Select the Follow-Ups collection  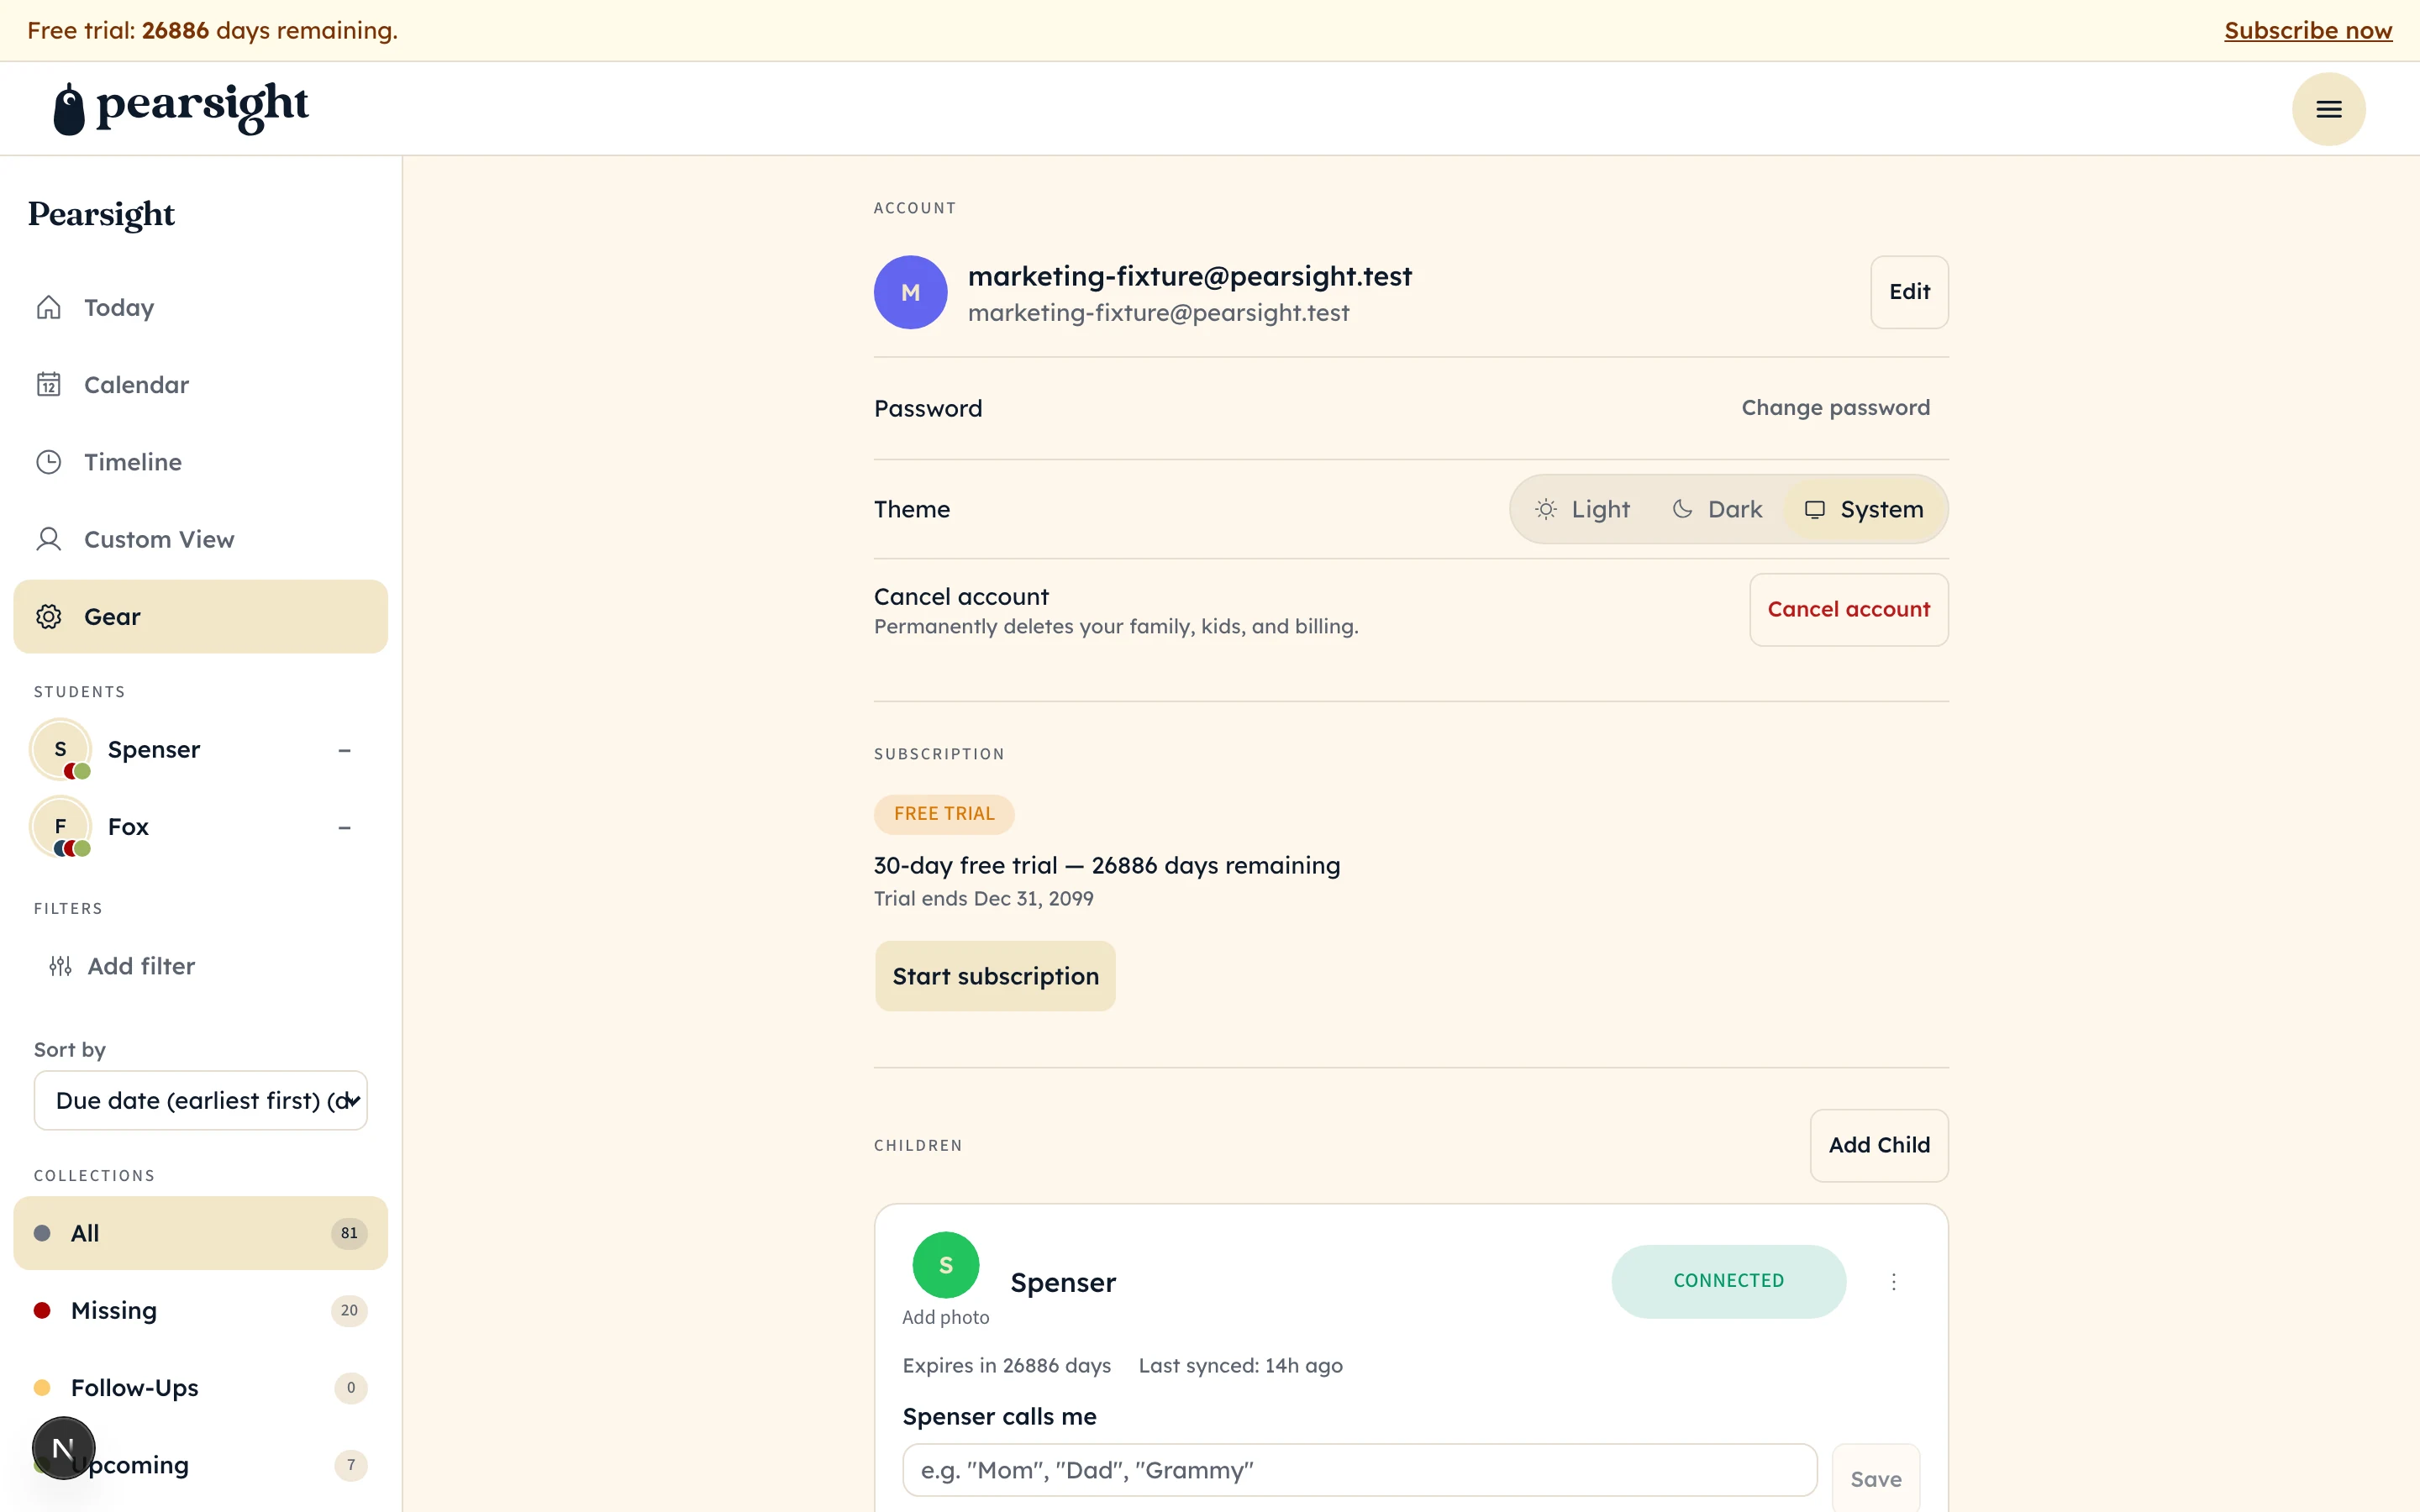(x=200, y=1388)
